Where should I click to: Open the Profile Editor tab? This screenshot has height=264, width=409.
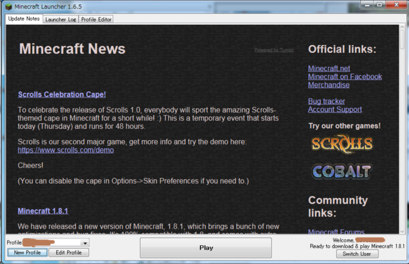(96, 20)
